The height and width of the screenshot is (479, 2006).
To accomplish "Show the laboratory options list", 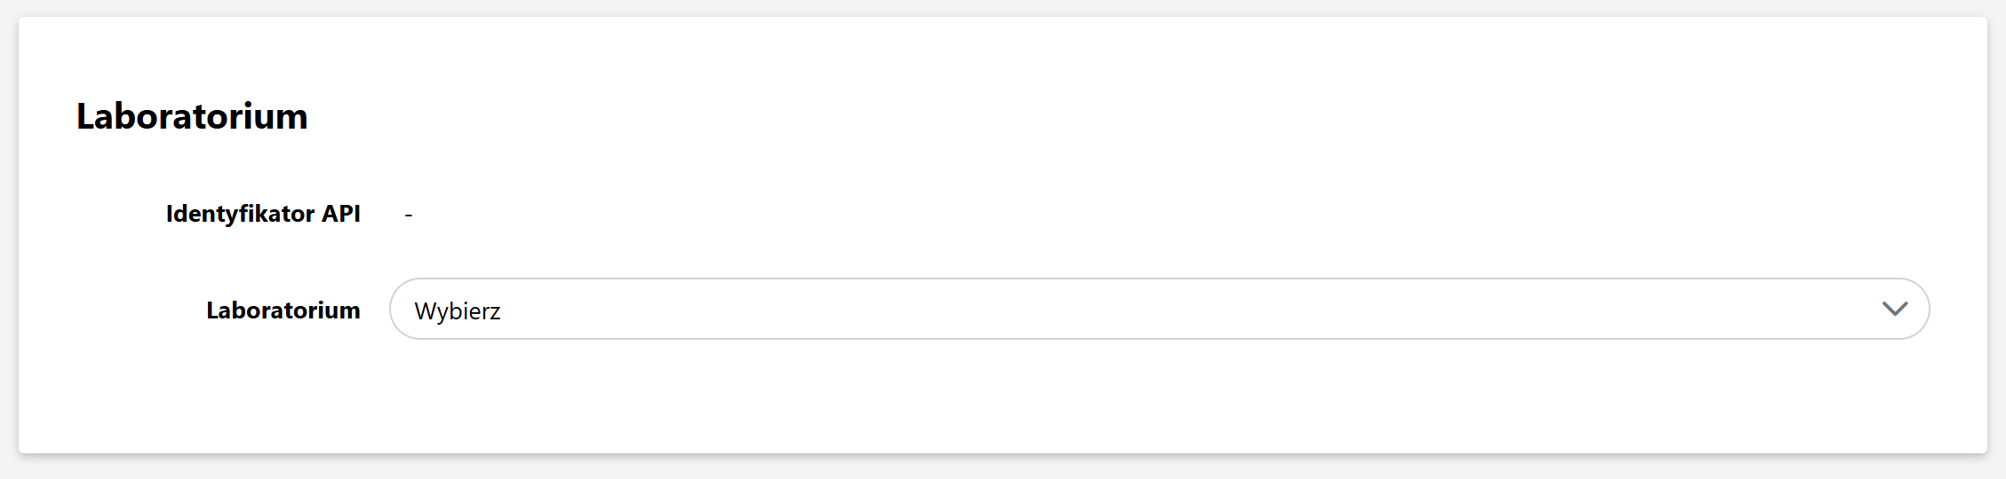I will (1158, 309).
